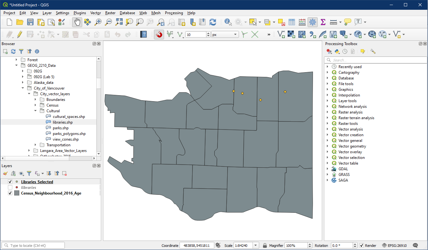Open the attribute table icon
Viewport: 428px width, 250px height.
pyautogui.click(x=292, y=22)
